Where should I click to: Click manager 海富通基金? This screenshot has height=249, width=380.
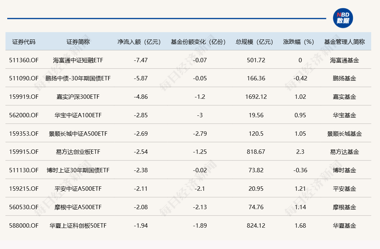click(x=345, y=60)
